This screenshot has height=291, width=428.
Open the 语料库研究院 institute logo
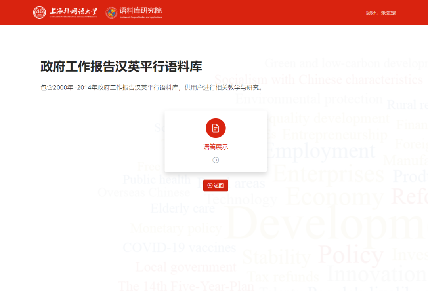point(133,12)
